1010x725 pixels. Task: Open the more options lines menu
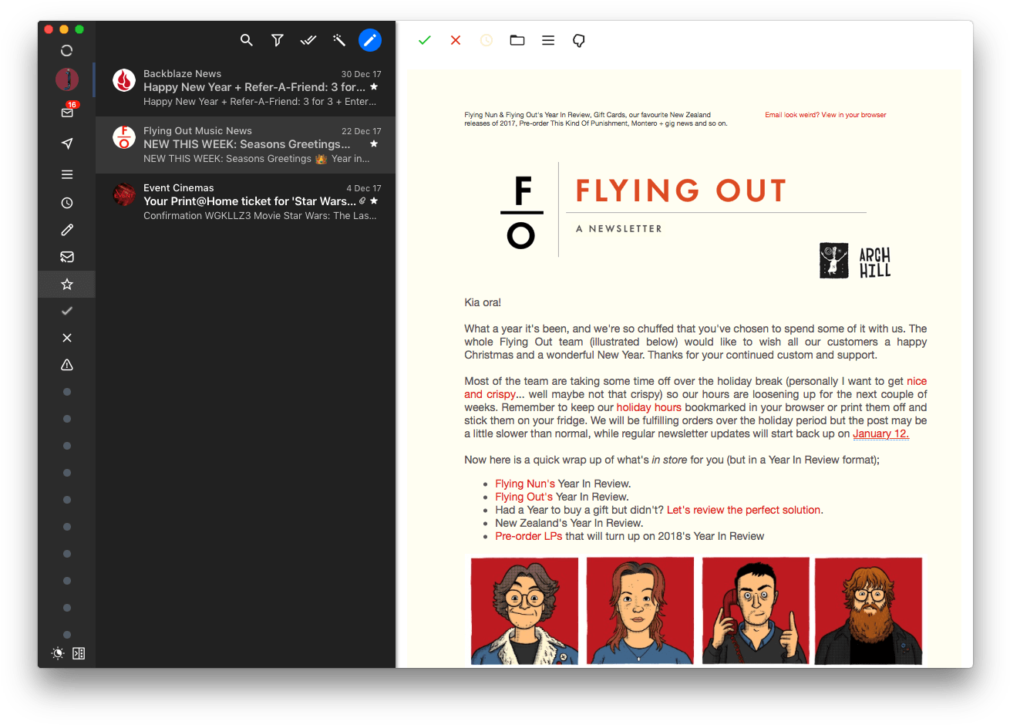(548, 40)
